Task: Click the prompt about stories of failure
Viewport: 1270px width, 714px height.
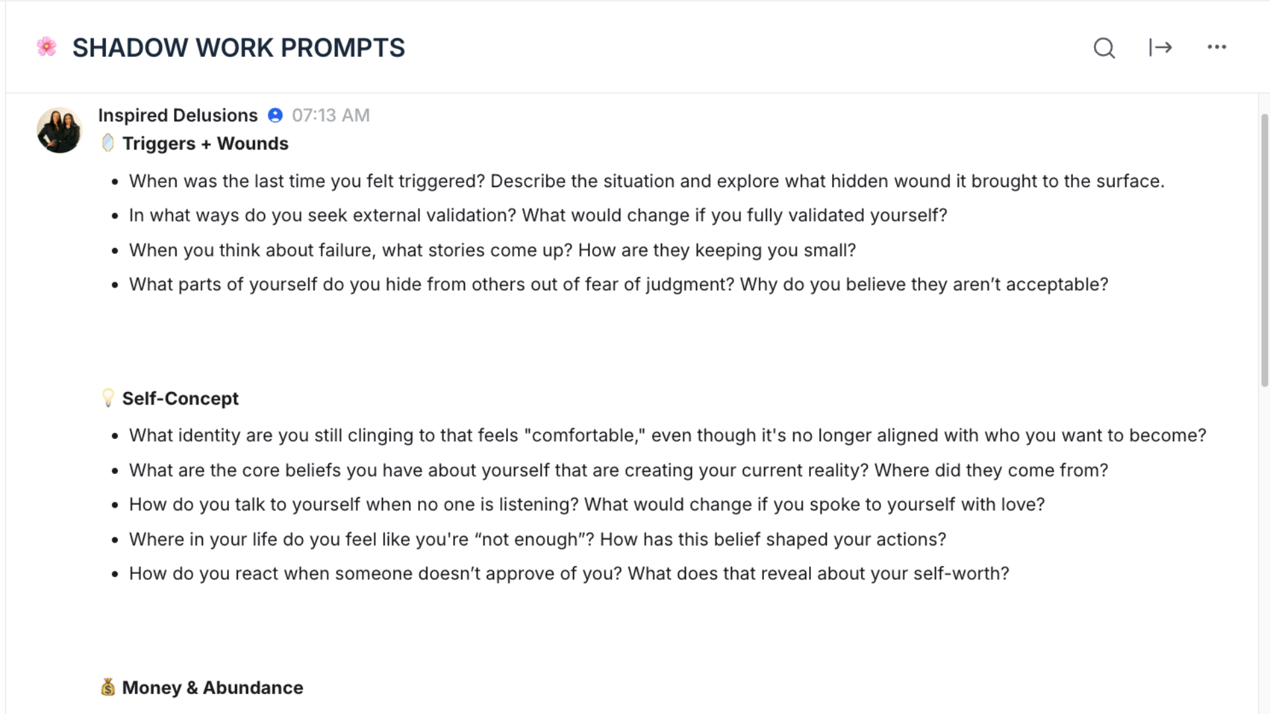Action: point(492,250)
